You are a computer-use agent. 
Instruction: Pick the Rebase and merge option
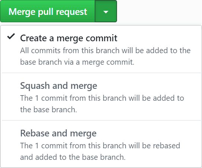[101, 144]
